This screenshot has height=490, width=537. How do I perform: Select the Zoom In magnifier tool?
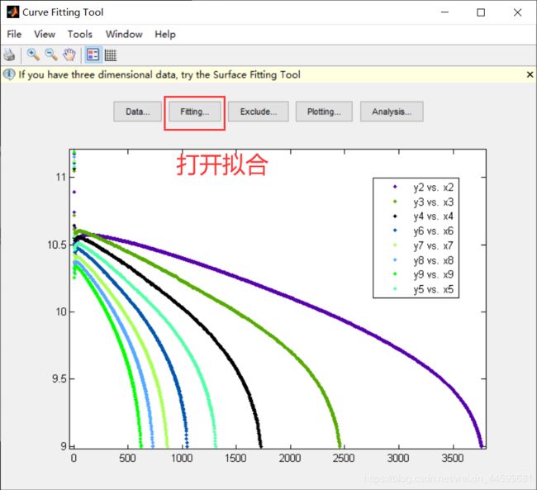coord(33,55)
